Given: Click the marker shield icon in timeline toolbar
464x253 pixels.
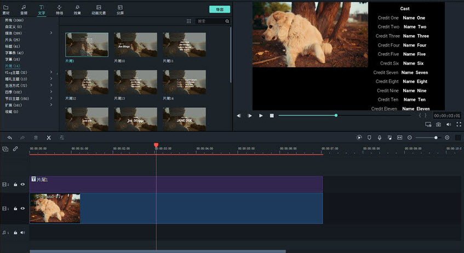Looking at the screenshot, I should click(x=369, y=137).
